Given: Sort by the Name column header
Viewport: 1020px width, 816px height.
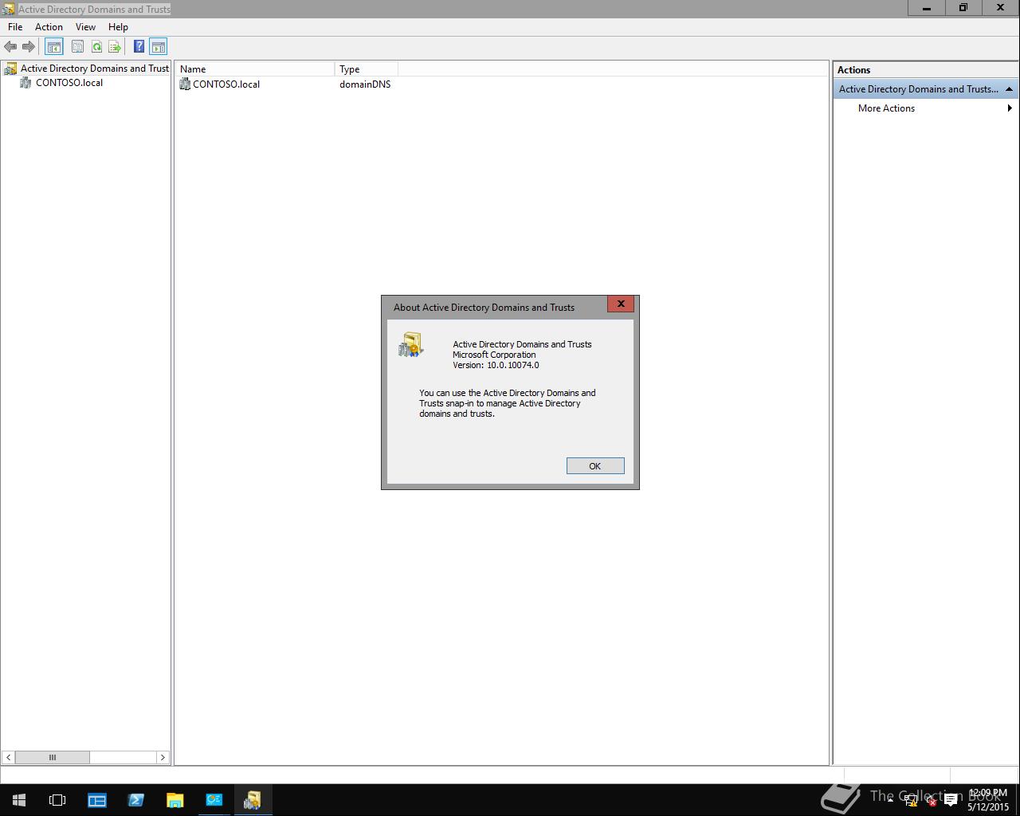Looking at the screenshot, I should pos(255,69).
